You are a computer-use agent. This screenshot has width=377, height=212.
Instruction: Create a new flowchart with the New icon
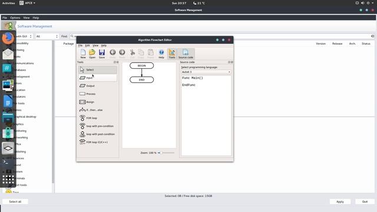(83, 54)
